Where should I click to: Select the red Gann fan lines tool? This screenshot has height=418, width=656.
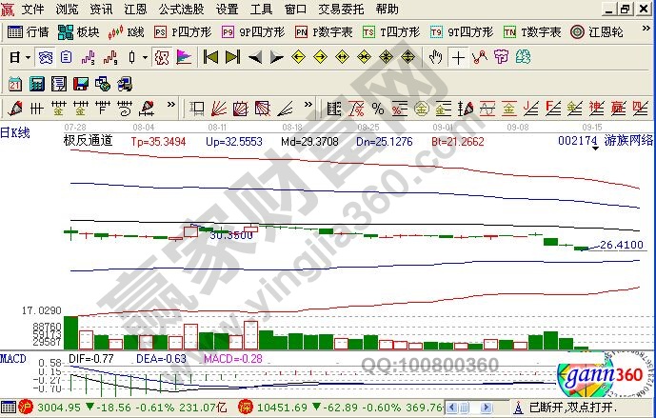[x=218, y=109]
